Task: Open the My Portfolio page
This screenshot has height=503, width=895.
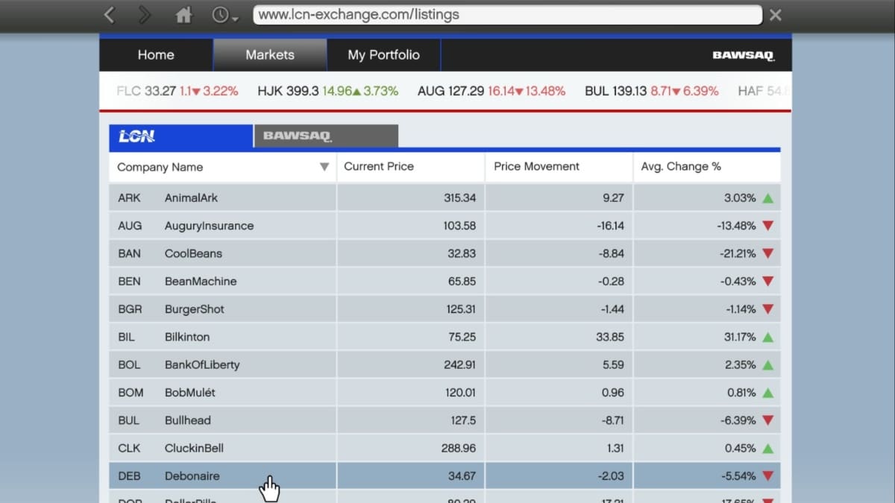Action: click(383, 55)
